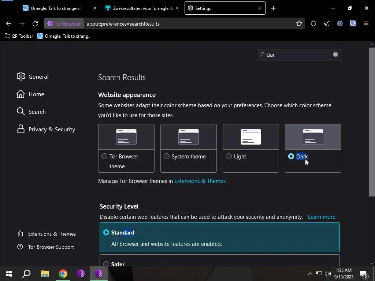Switch to the Omegle tab
Image resolution: width=375 pixels, height=281 pixels.
tap(56, 8)
